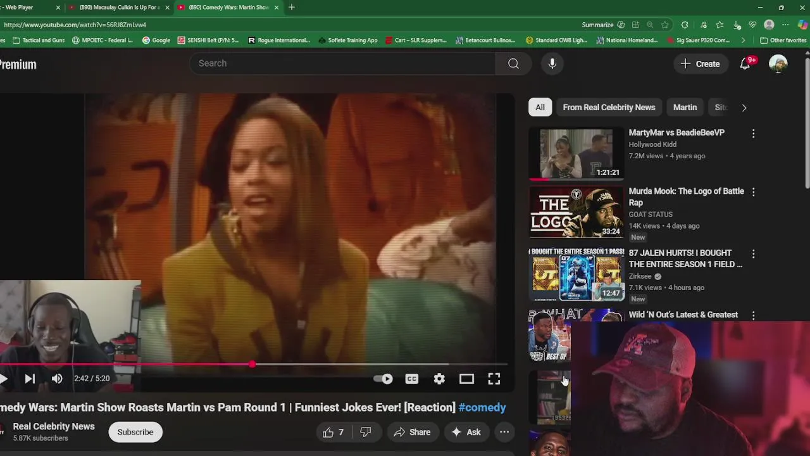Open the notifications bell
Screen dimensions: 810x456
pos(745,63)
